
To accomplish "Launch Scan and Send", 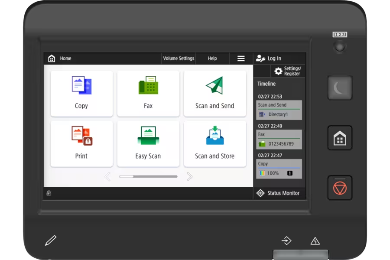I will [215, 93].
